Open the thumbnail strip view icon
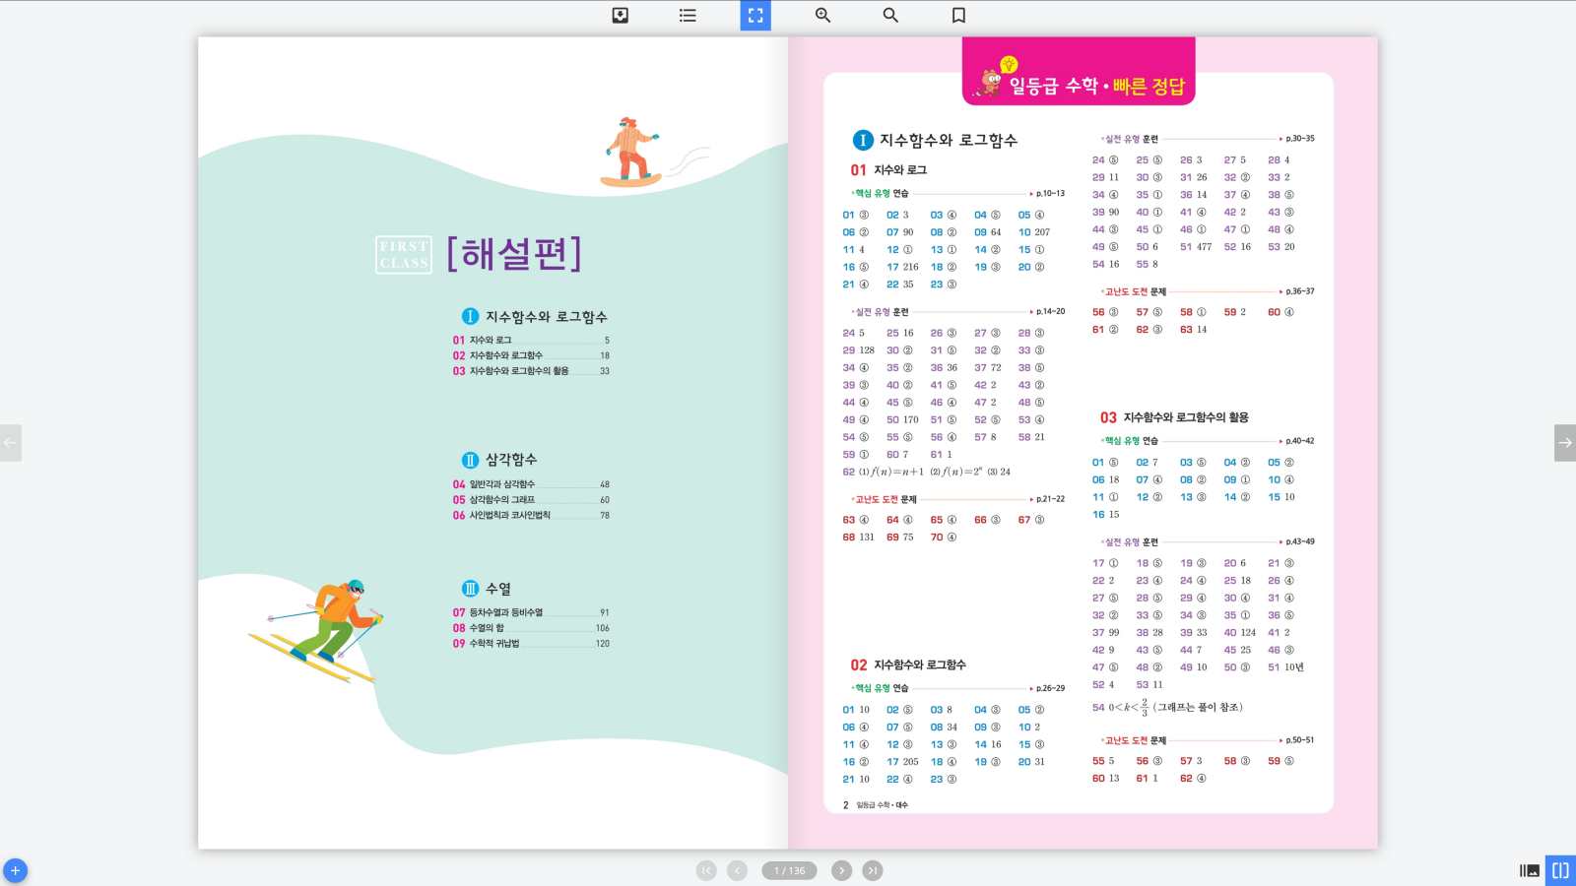The image size is (1576, 886). pos(1530,868)
